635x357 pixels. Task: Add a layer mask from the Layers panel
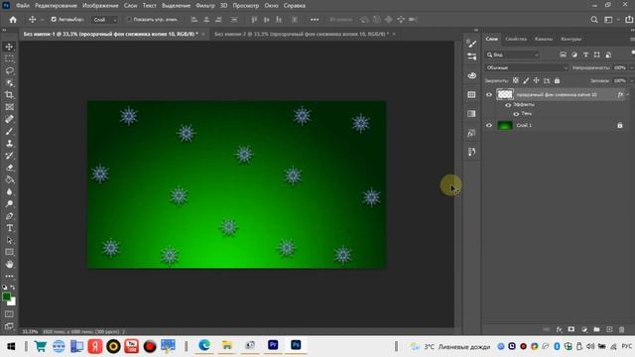click(x=571, y=329)
